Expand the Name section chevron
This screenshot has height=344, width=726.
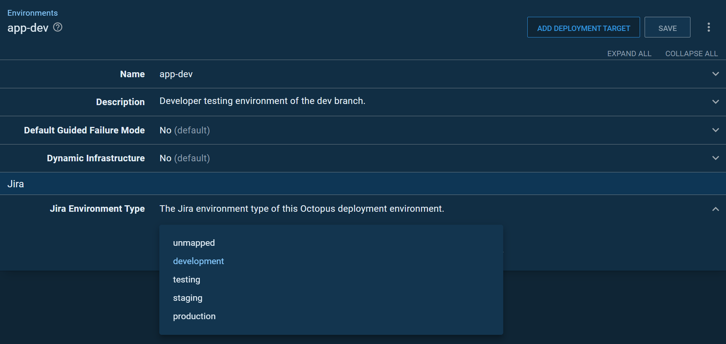[x=716, y=74]
